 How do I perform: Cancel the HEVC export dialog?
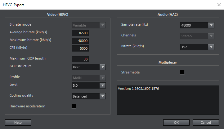pos(206,123)
